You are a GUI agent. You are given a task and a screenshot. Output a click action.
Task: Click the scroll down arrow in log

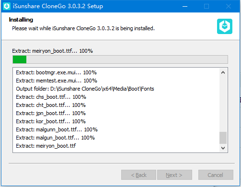pos(223,148)
